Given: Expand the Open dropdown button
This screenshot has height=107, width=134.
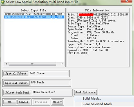Looking at the screenshot, I should [57, 102].
